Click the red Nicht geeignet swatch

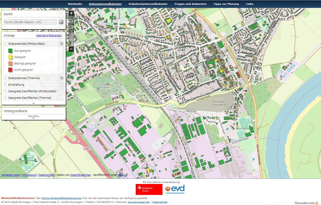pyautogui.click(x=10, y=70)
